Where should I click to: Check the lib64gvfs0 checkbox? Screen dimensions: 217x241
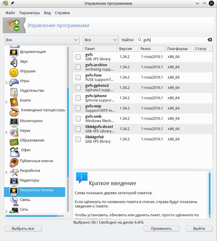[78, 139]
